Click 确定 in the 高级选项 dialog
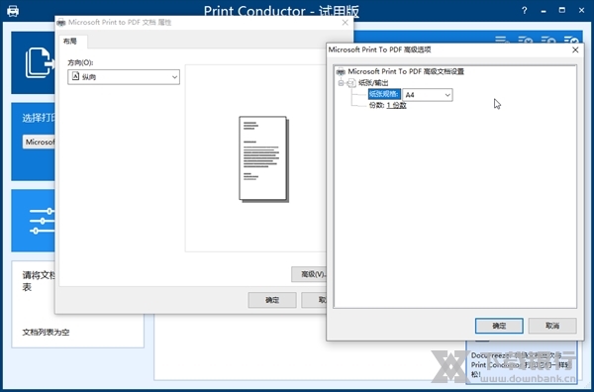The width and height of the screenshot is (594, 392). [x=499, y=326]
